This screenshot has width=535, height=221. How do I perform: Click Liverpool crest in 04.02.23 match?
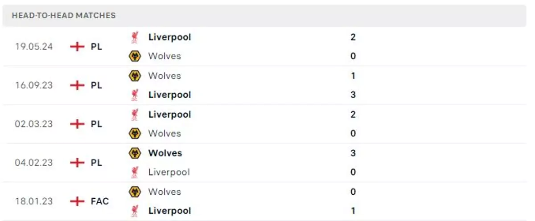pos(135,172)
